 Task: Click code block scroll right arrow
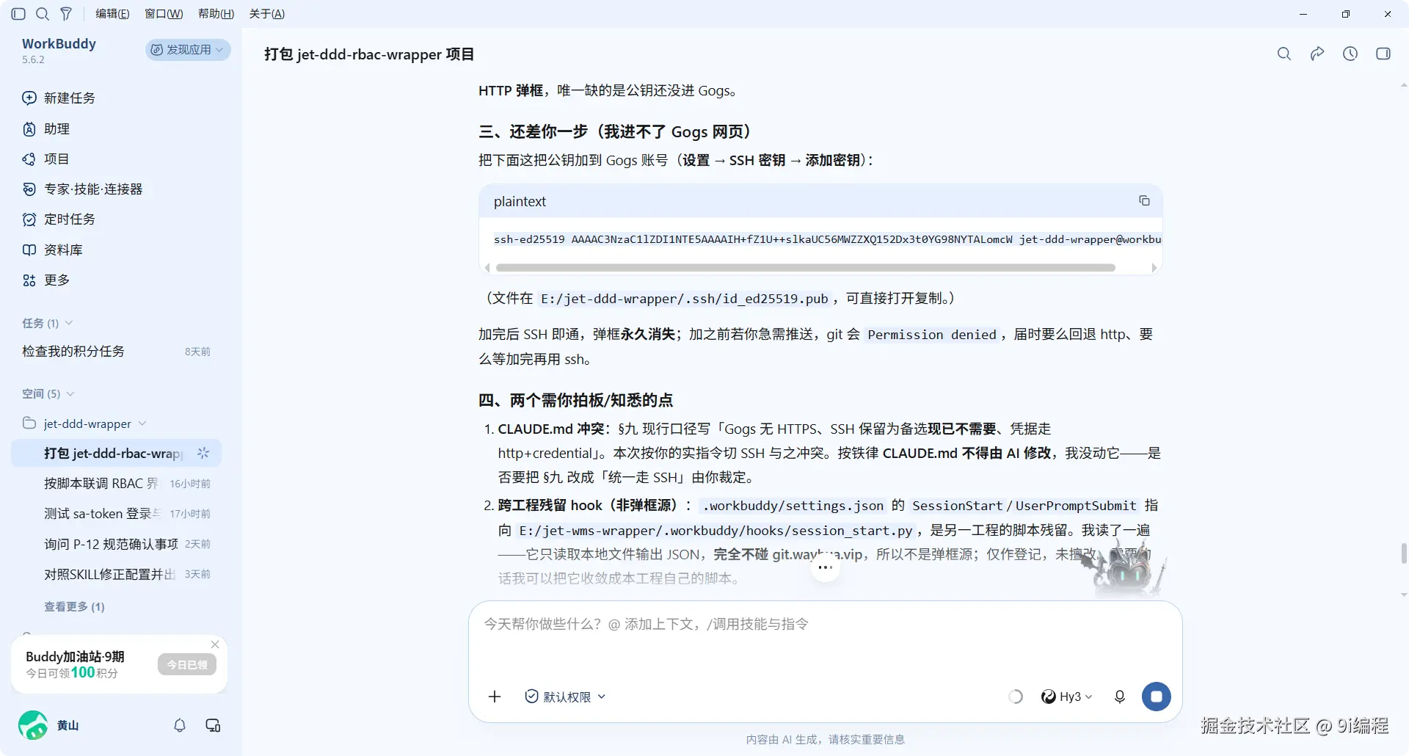click(x=1154, y=268)
